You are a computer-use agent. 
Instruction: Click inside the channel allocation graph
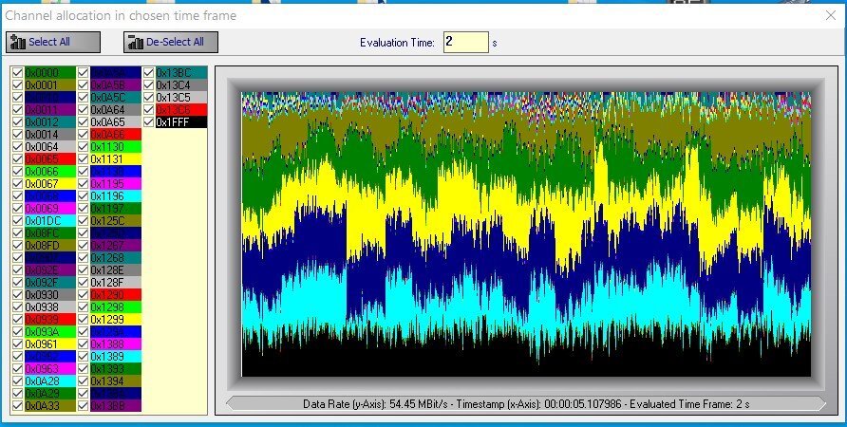(526, 234)
